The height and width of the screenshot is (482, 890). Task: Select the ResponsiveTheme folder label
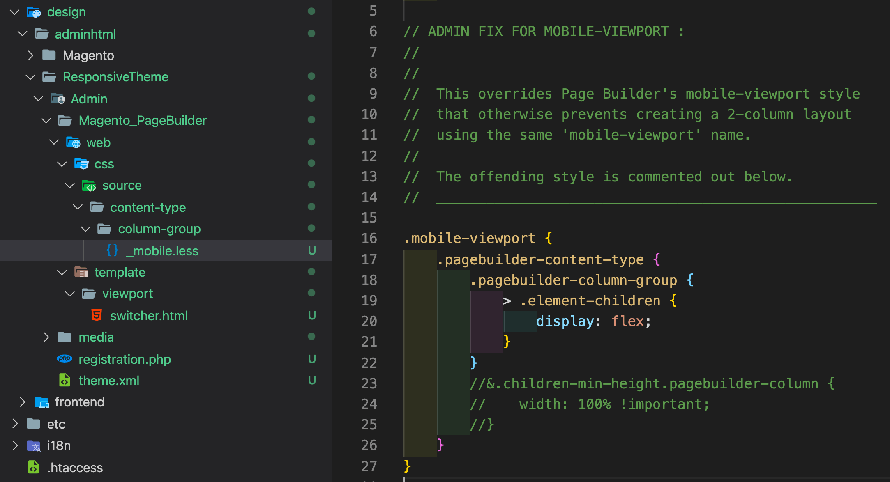[x=115, y=77]
